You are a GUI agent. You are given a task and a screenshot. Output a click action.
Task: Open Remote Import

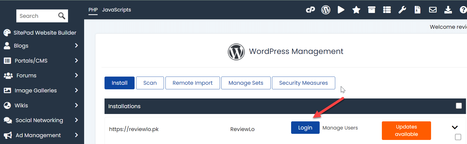[192, 83]
